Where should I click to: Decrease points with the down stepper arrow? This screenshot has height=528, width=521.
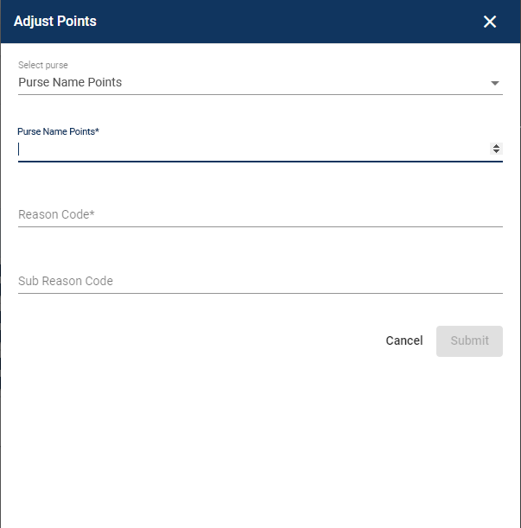click(496, 152)
